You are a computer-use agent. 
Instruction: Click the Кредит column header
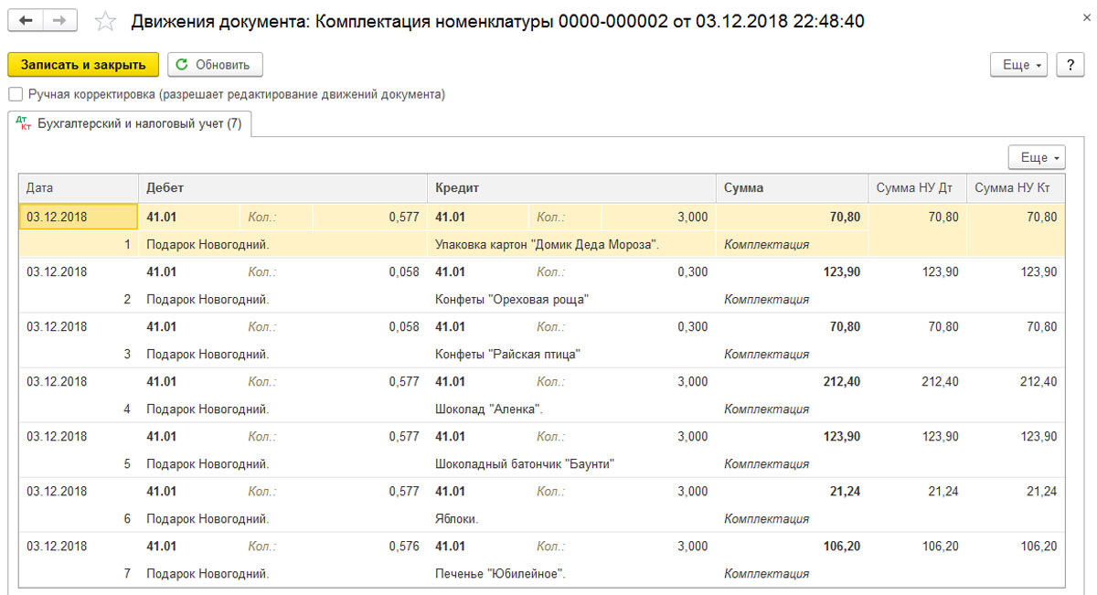(571, 188)
